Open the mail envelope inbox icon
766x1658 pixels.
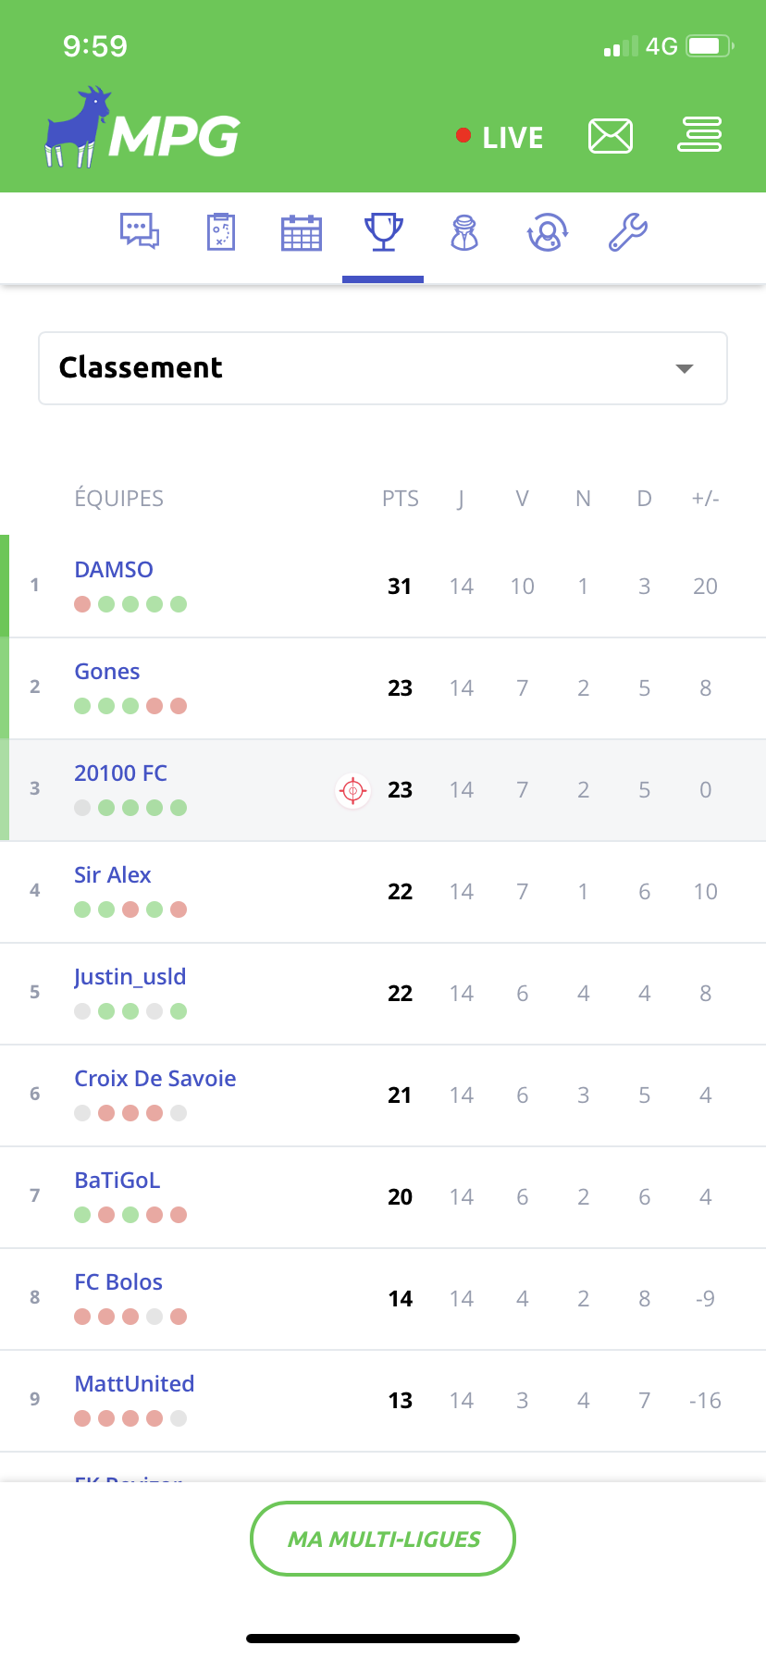click(611, 136)
